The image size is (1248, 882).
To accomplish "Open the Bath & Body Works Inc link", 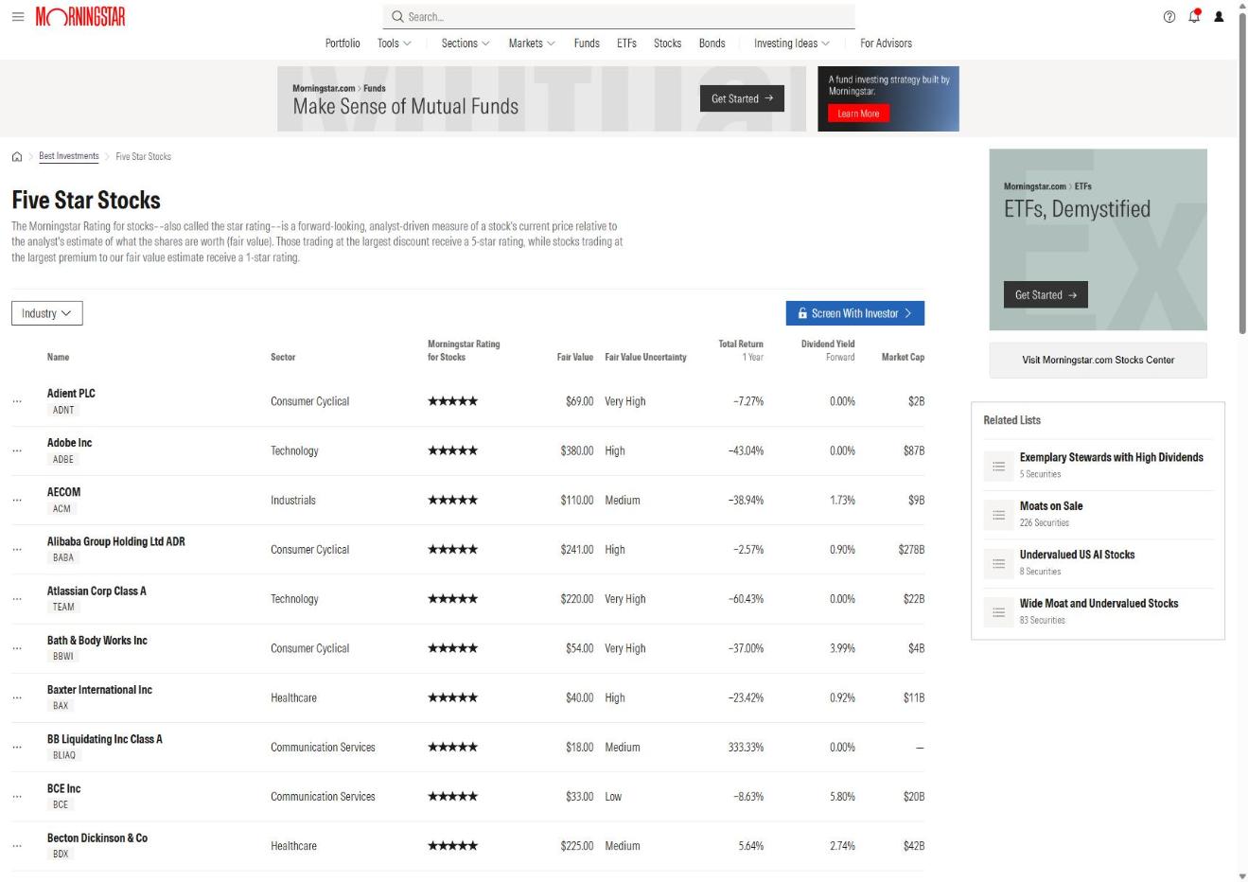I will pyautogui.click(x=97, y=641).
